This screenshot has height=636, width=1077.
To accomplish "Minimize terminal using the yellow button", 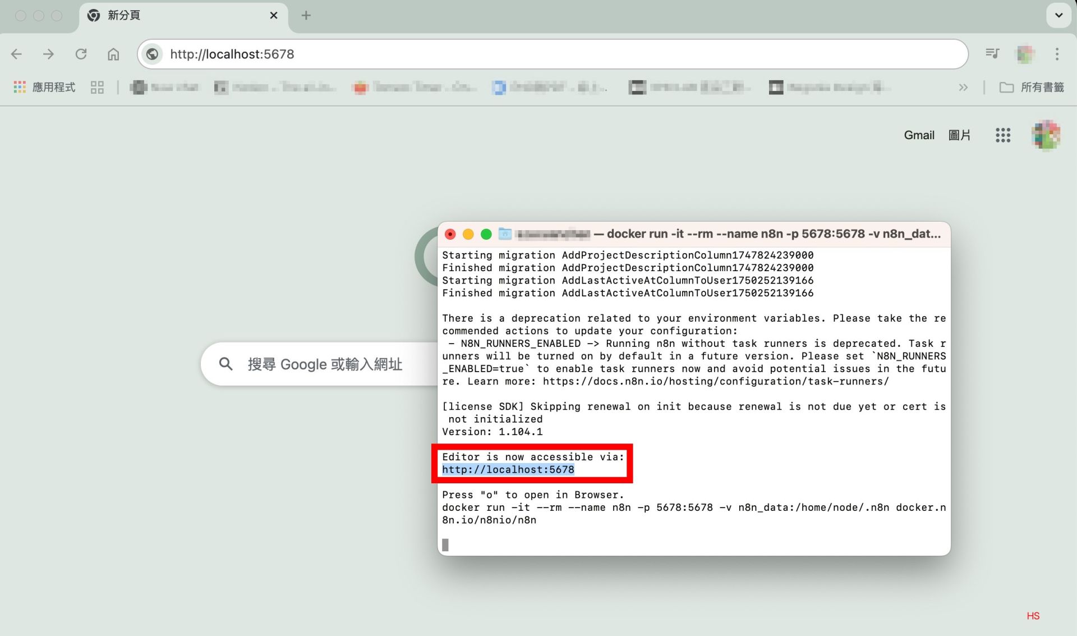I will tap(468, 234).
